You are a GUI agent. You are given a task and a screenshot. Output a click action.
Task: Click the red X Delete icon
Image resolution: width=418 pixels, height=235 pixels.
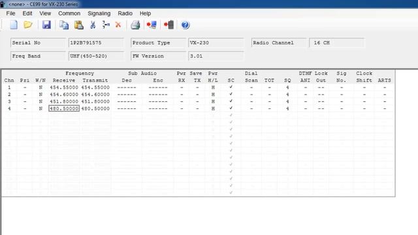118,25
